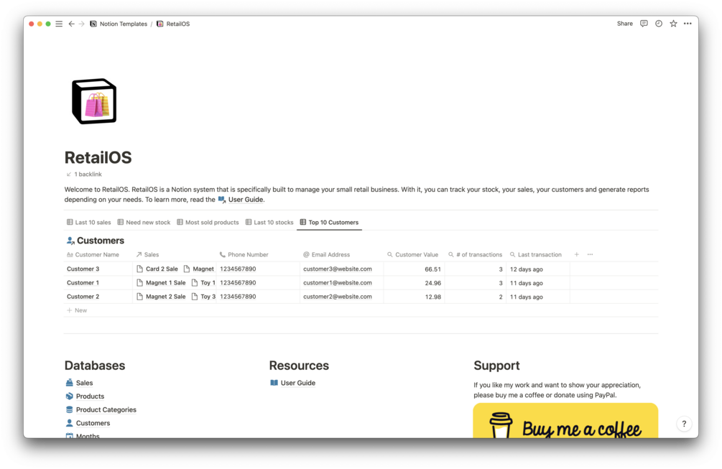
Task: Click the Email Address column header
Action: pyautogui.click(x=326, y=254)
